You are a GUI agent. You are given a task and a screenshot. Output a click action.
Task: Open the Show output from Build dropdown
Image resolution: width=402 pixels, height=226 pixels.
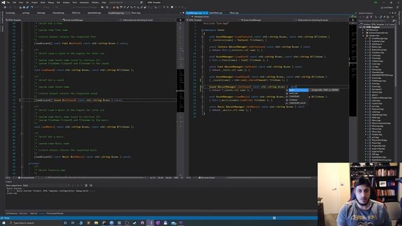[x=46, y=186]
